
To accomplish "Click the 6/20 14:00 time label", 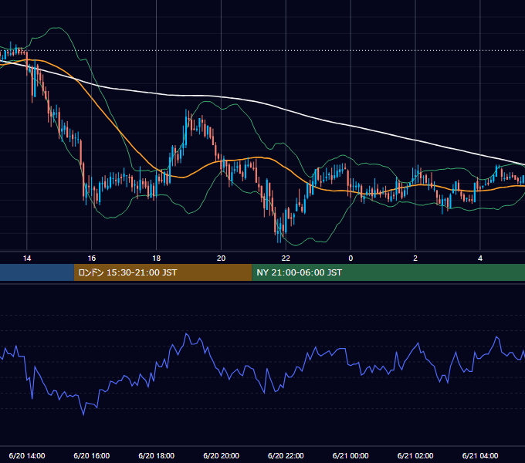I will pos(27,455).
